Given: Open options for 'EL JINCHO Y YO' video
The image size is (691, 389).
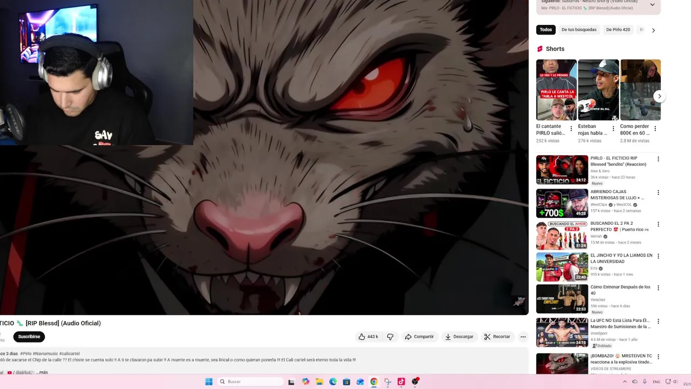Looking at the screenshot, I should pyautogui.click(x=658, y=256).
